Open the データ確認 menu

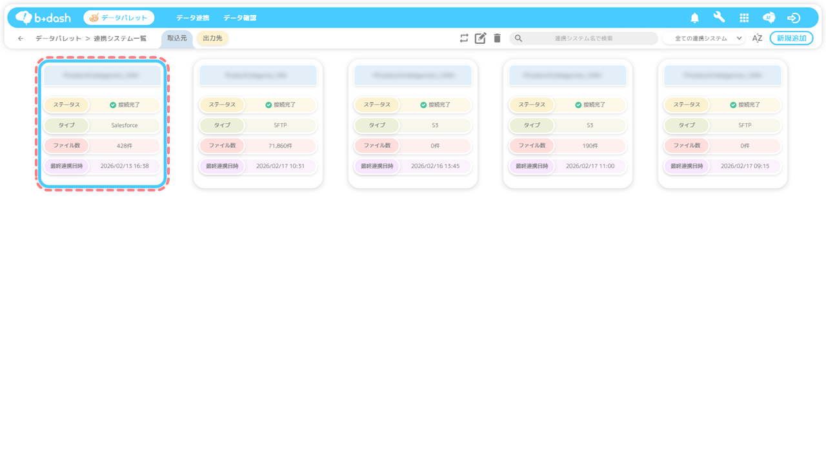click(239, 18)
